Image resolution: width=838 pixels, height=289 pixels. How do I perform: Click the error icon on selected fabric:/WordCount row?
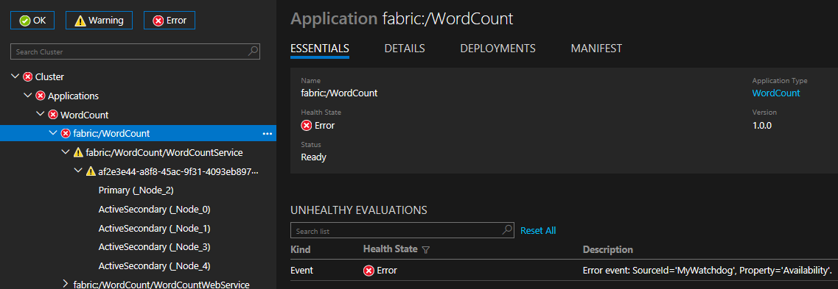click(66, 133)
